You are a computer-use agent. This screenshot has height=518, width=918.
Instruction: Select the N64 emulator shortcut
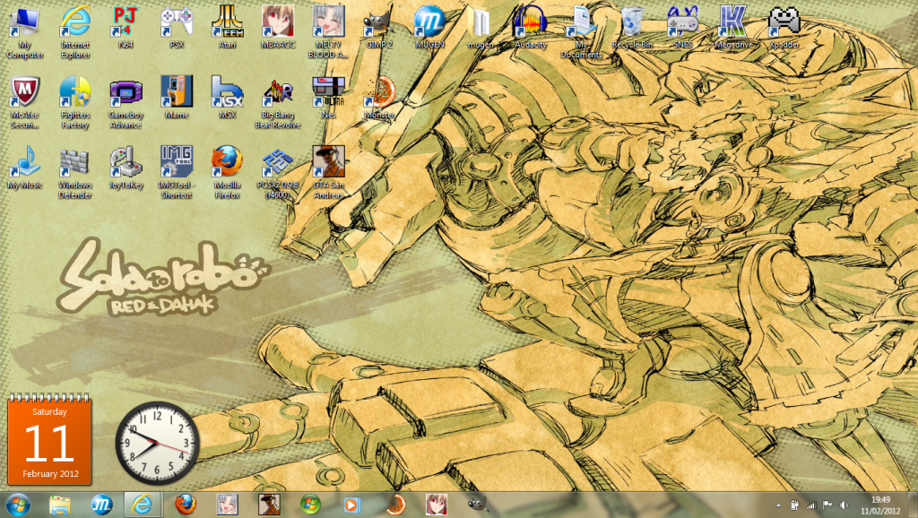[126, 28]
